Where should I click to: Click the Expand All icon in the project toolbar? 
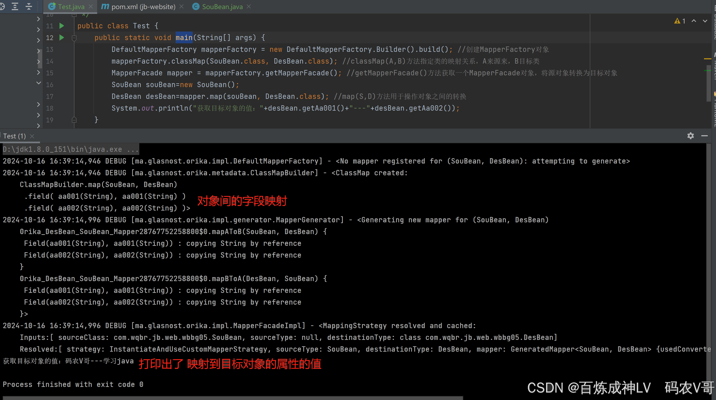[15, 6]
